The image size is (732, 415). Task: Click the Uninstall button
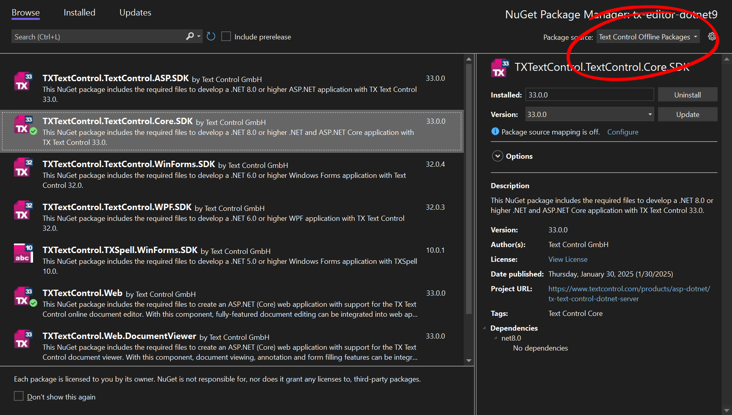point(687,95)
